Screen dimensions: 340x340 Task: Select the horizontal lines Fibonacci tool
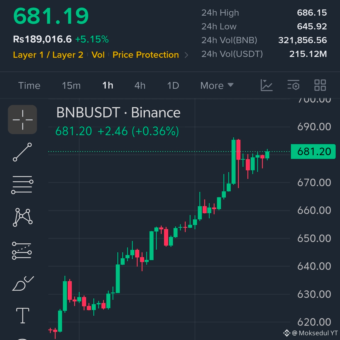pos(22,185)
